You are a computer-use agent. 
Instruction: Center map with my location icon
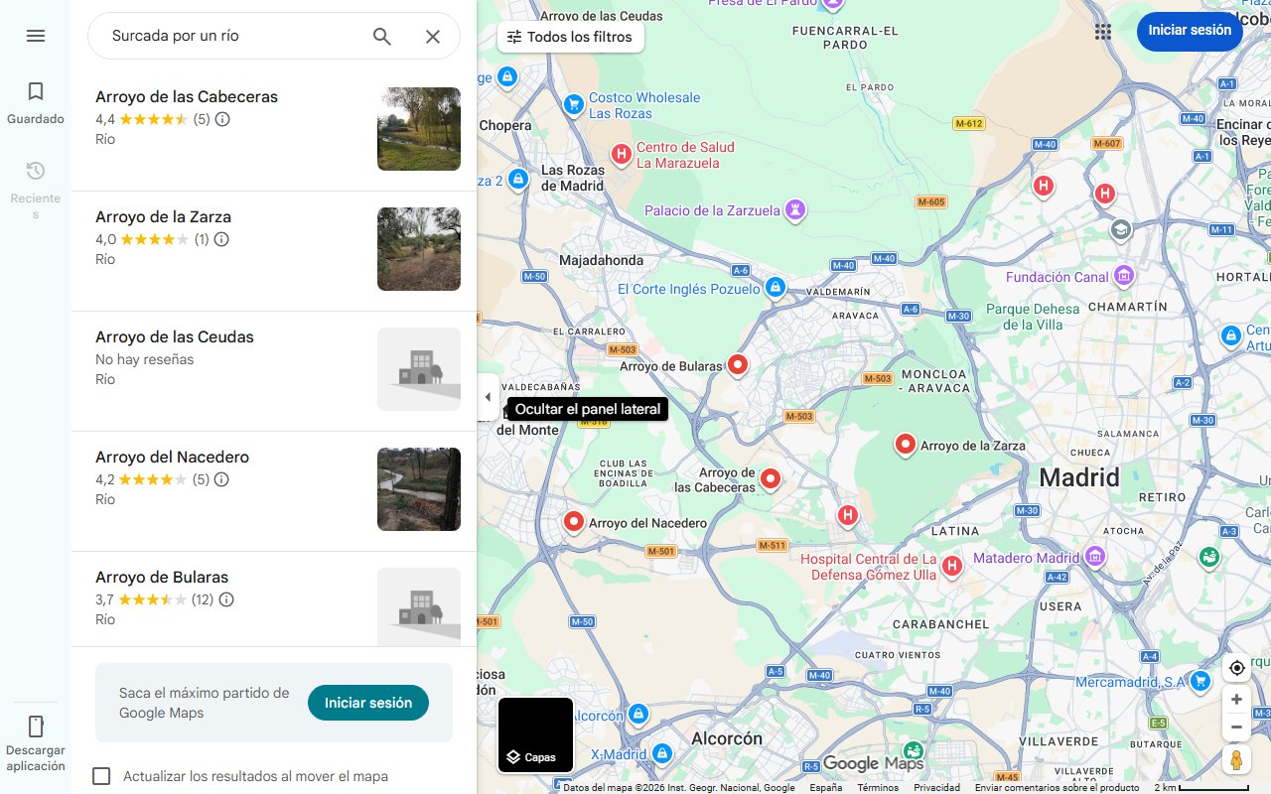coord(1236,668)
